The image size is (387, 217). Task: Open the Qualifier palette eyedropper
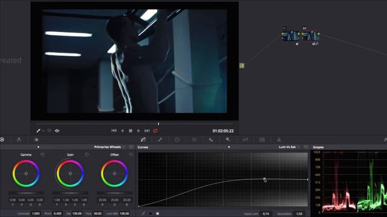[160, 140]
